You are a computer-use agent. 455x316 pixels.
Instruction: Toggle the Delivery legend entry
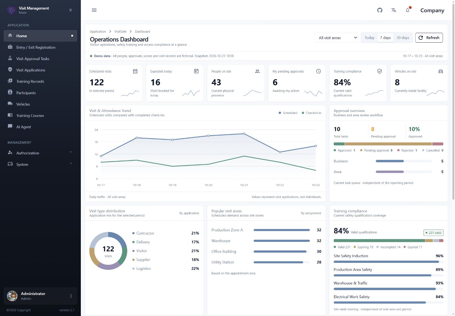pyautogui.click(x=141, y=242)
